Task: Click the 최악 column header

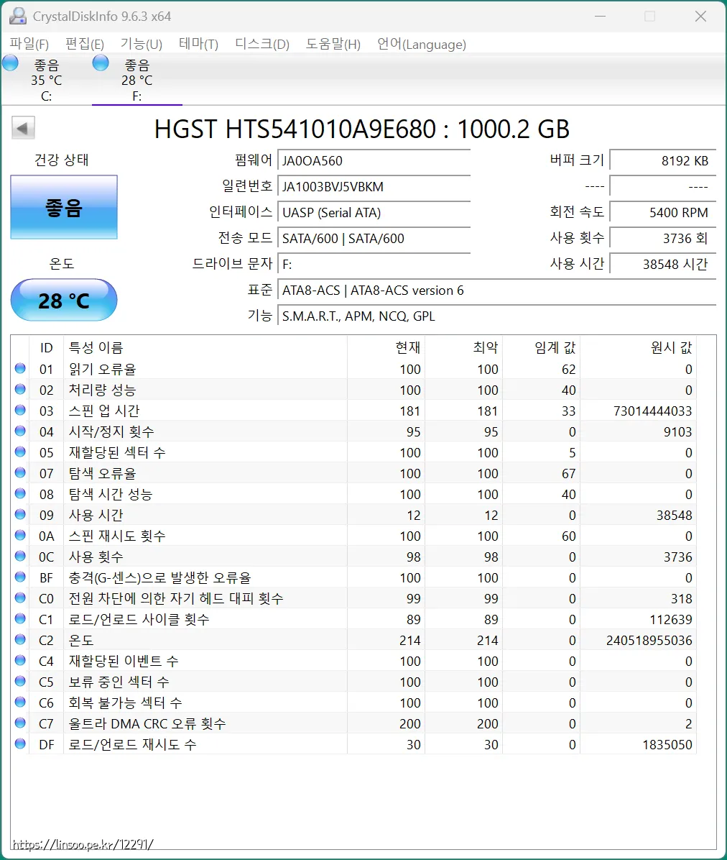Action: [464, 347]
